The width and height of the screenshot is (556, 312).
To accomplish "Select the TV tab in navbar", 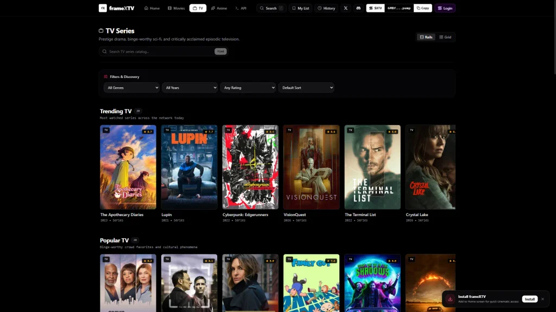I will pos(198,8).
